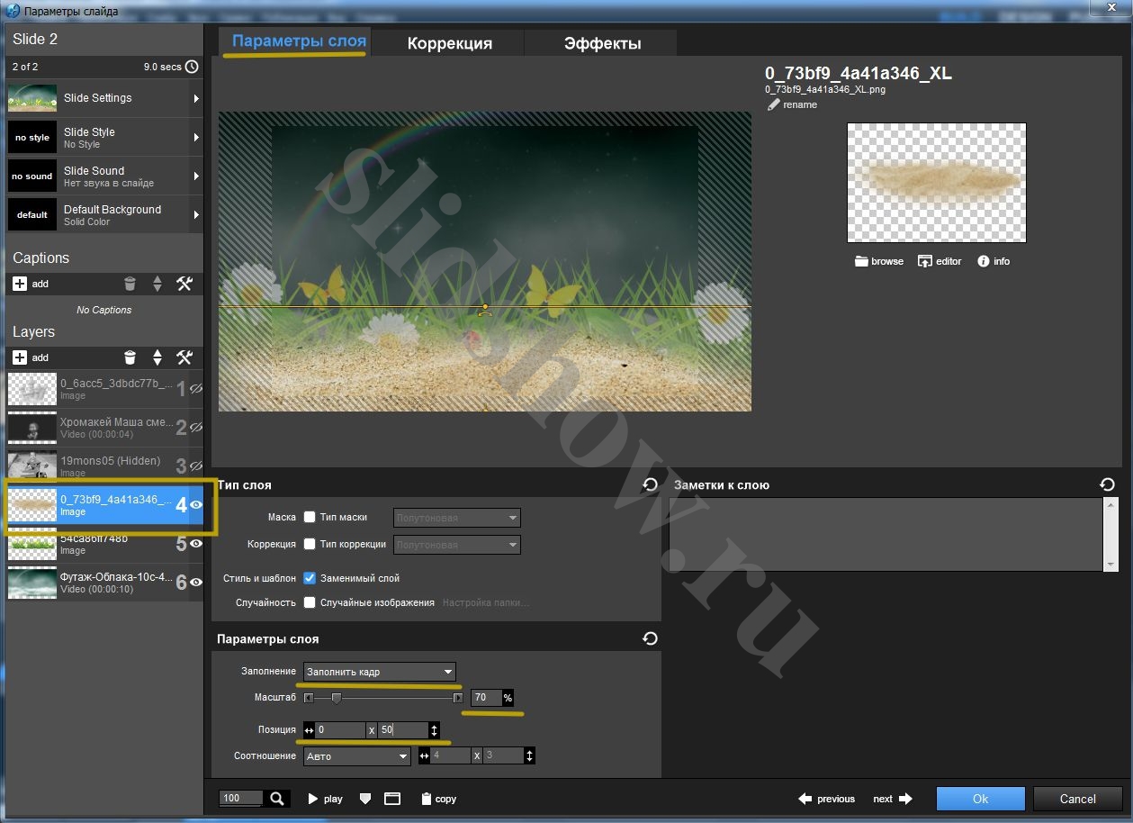Expand Default Background arrow
This screenshot has height=823, width=1133.
click(195, 215)
